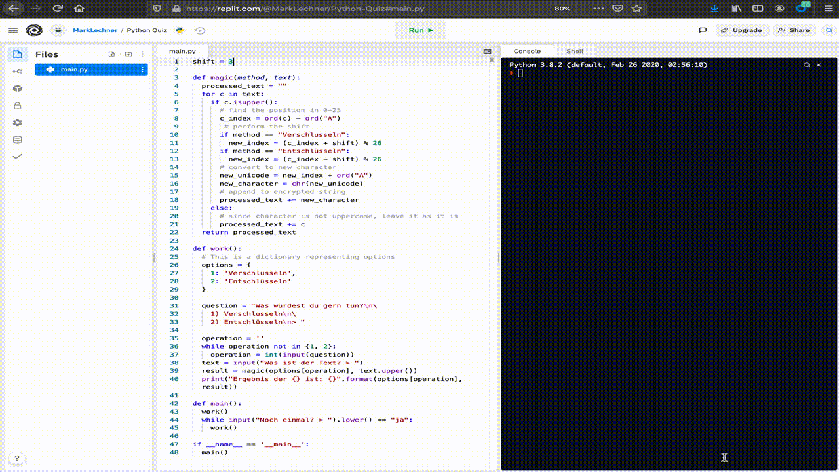Screen dimensions: 839x472
Task: Toggle the browser sidebar view icon
Action: 758,9
